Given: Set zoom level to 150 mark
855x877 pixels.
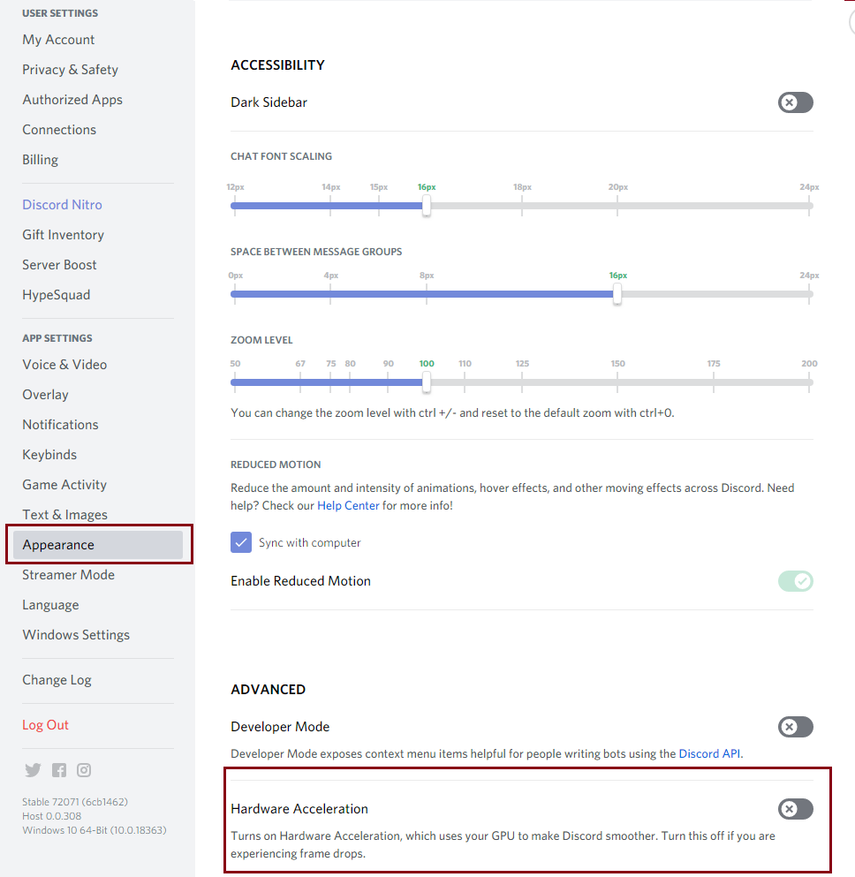Looking at the screenshot, I should tap(617, 382).
